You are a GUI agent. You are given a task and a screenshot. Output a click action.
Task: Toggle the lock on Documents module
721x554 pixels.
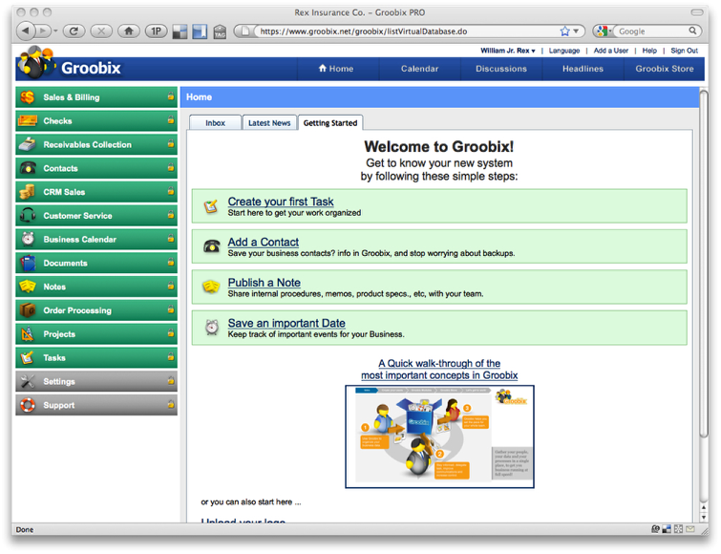click(x=171, y=262)
